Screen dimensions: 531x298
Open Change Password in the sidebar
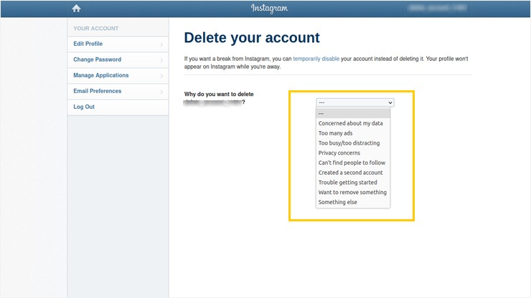(x=118, y=60)
